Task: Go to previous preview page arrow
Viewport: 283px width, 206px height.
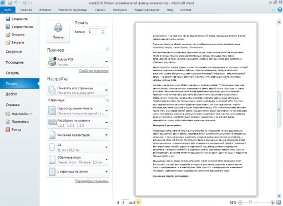Action: (118, 203)
